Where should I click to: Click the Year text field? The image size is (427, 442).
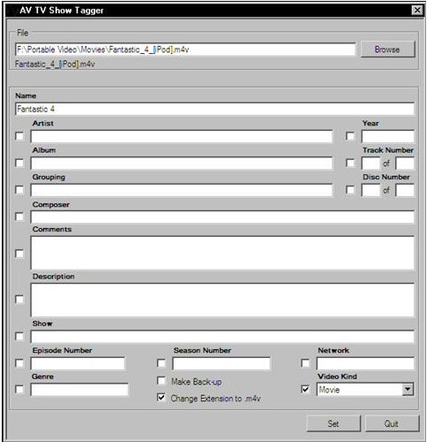(388, 136)
